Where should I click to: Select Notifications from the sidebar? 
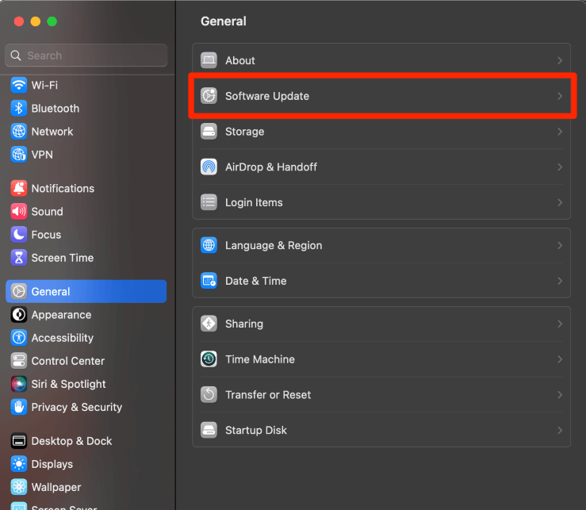[63, 189]
